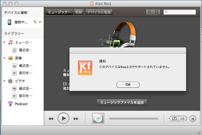Click OK in the notification dialog
Screen dimensions: 202x135
point(128,85)
